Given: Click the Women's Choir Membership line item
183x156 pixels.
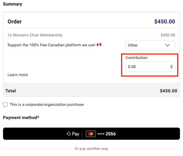Looking at the screenshot, I should pyautogui.click(x=35, y=35).
